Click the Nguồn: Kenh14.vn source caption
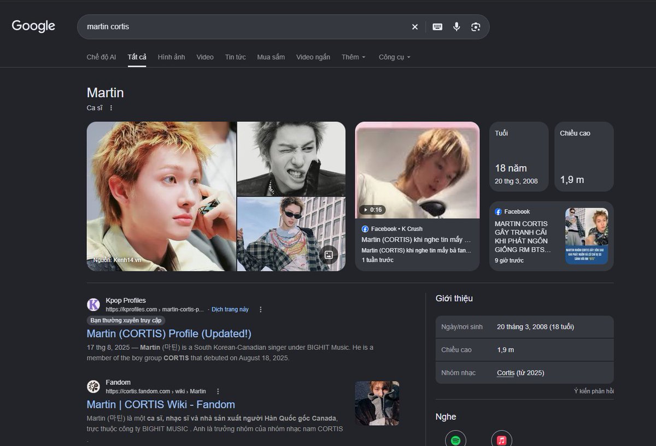 pos(117,260)
